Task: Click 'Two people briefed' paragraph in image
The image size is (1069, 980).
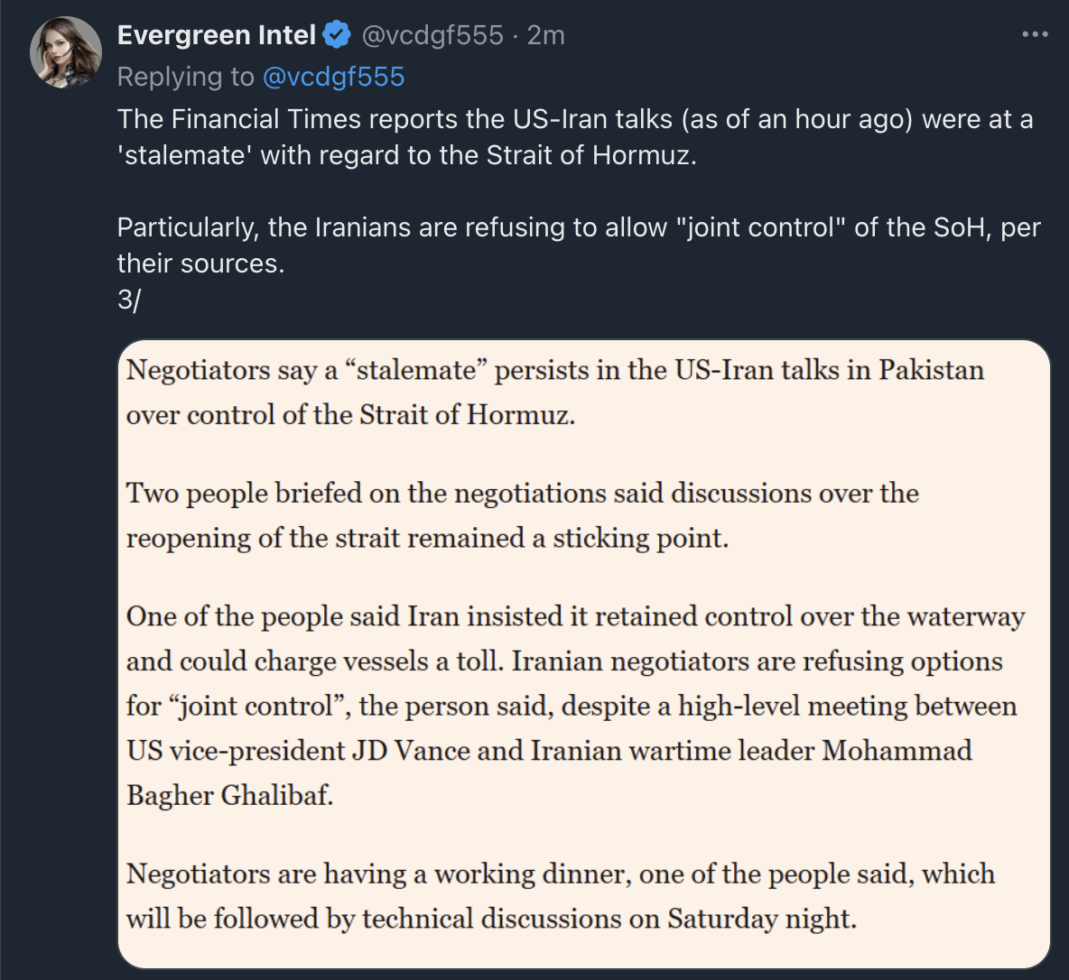Action: [x=522, y=494]
